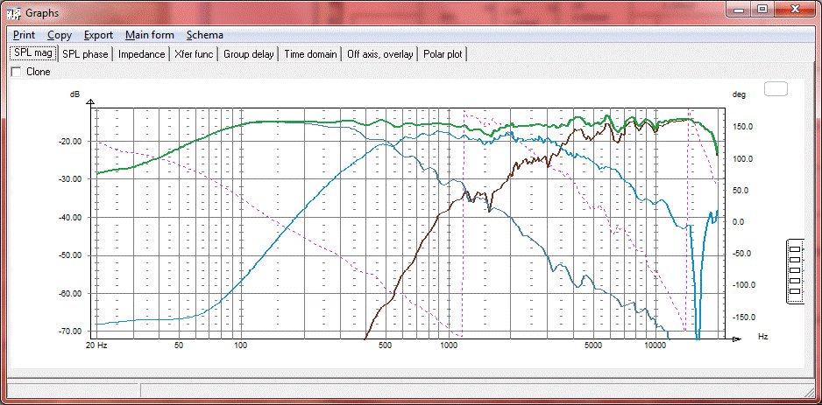Click the dB unit label on the left axis
Image resolution: width=822 pixels, height=405 pixels.
[75, 94]
